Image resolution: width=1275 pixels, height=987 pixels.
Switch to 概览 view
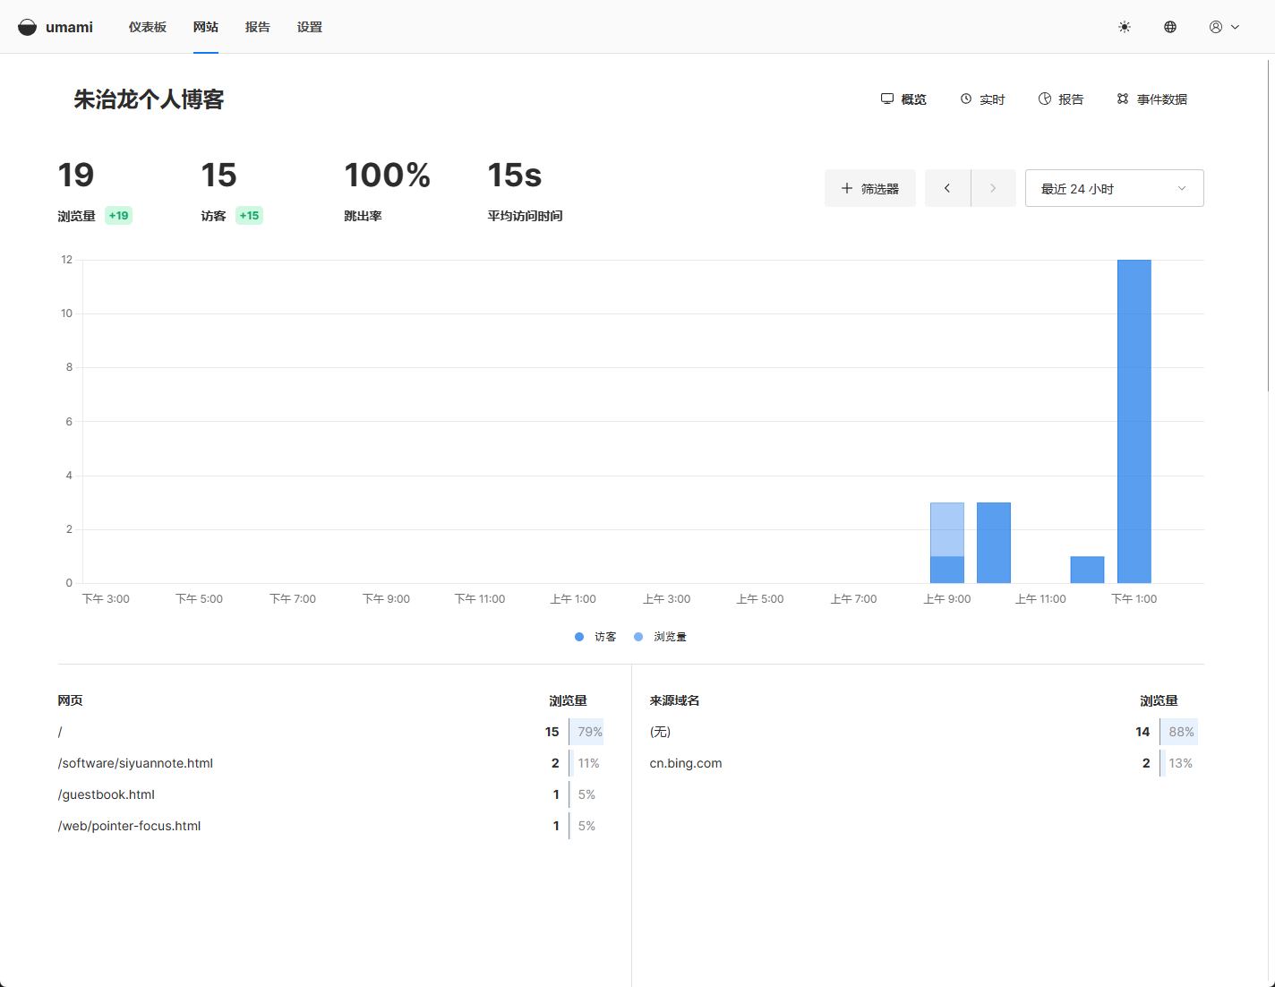(x=903, y=99)
